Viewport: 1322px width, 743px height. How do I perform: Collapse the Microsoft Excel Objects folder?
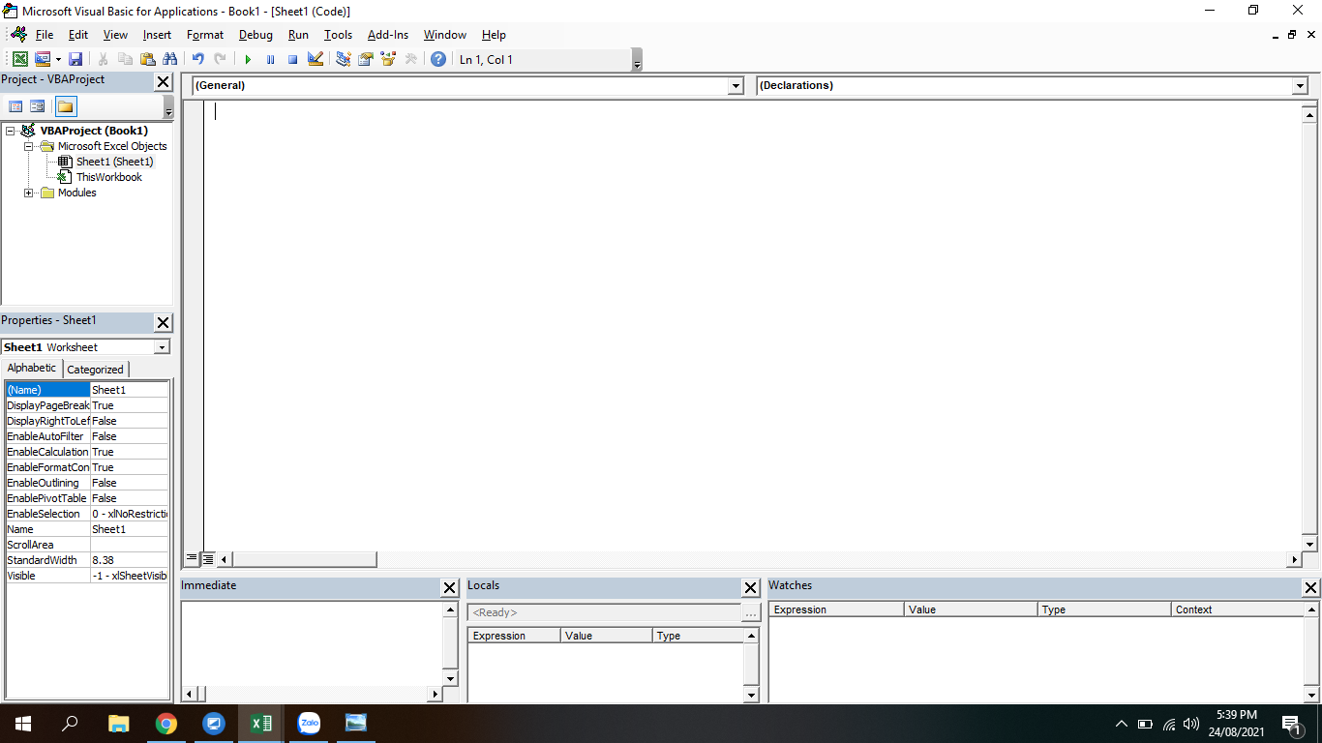[x=29, y=146]
